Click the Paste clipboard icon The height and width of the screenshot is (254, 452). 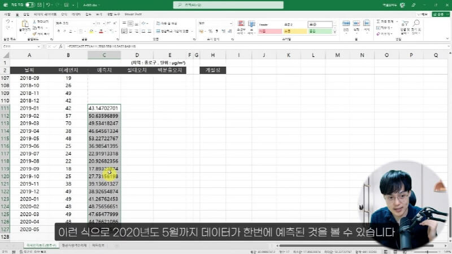click(x=25, y=24)
